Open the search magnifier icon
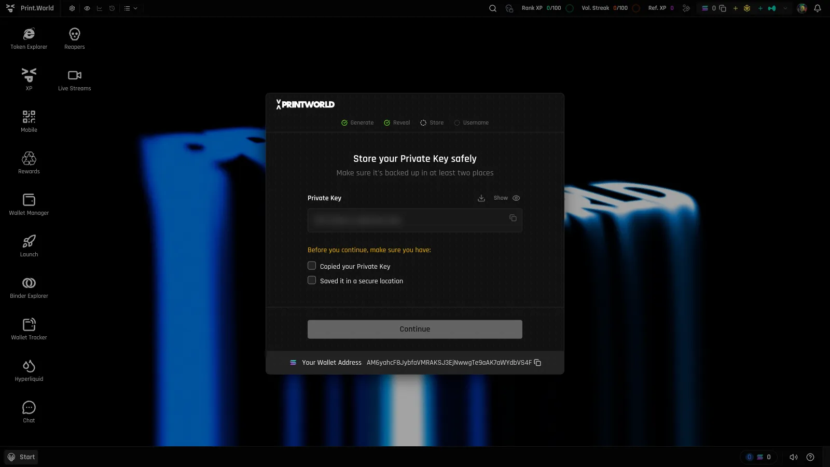 493,8
